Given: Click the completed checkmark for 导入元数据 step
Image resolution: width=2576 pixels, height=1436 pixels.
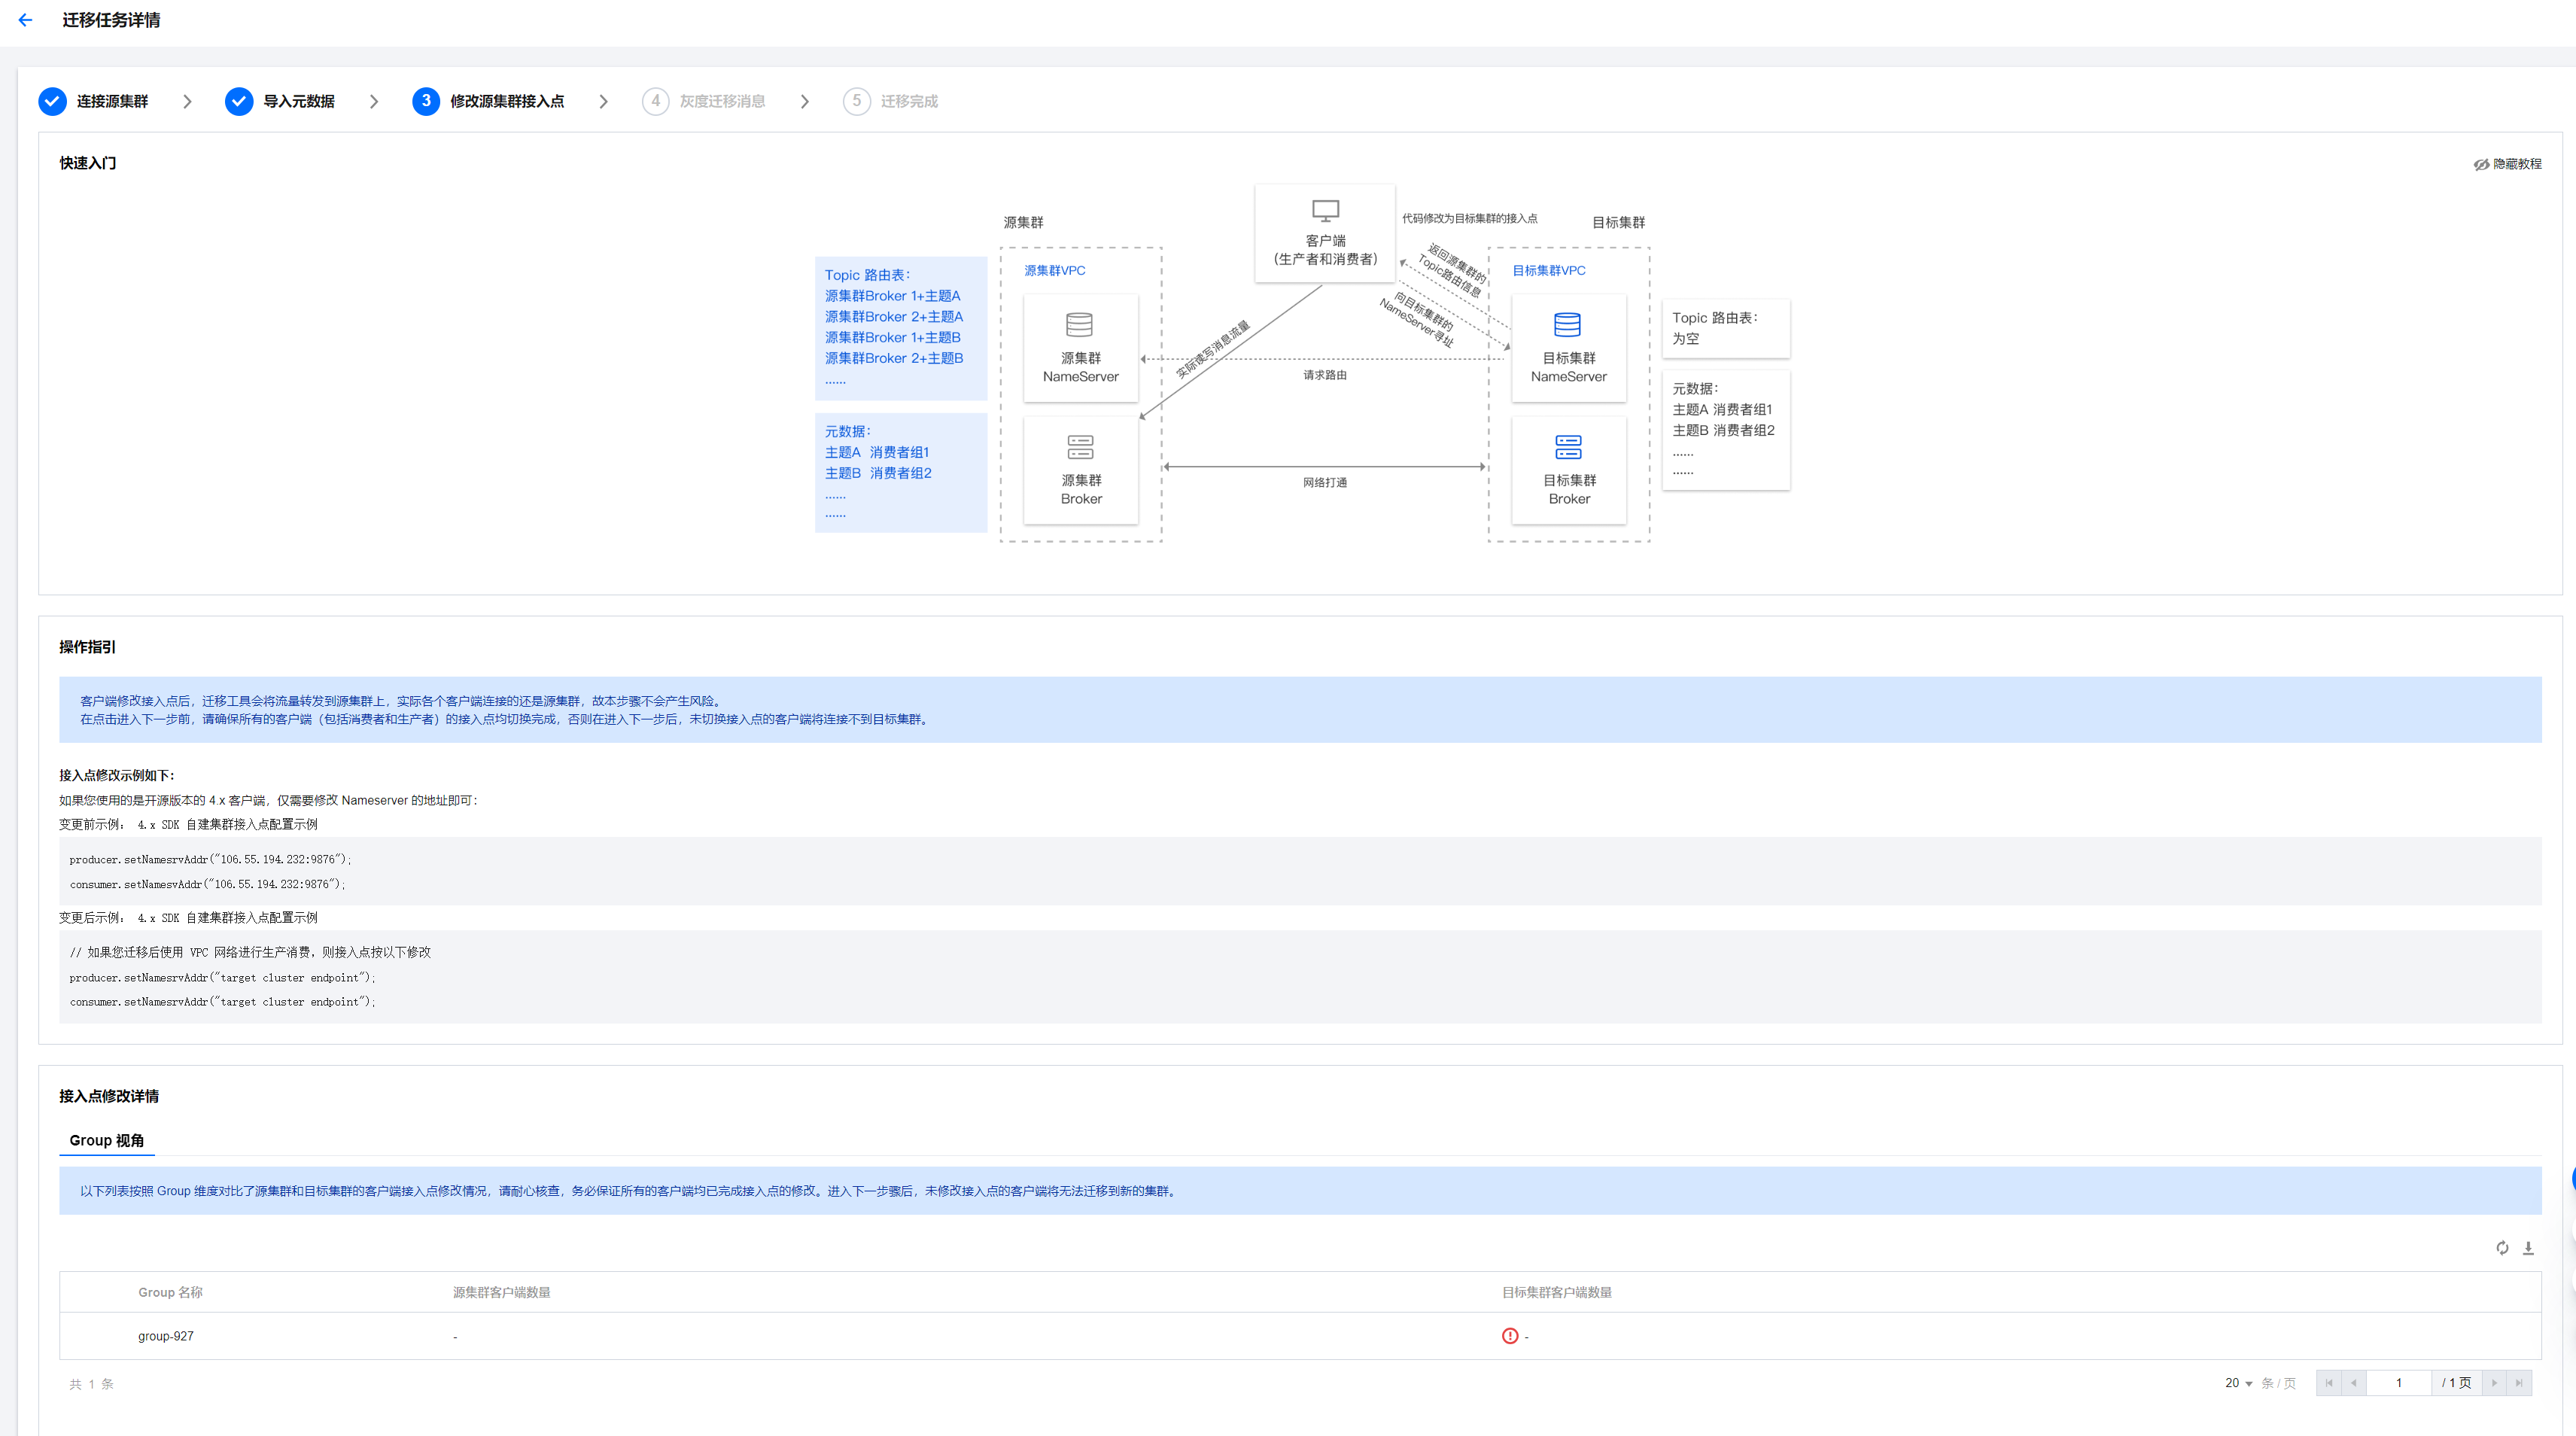Looking at the screenshot, I should coord(239,101).
